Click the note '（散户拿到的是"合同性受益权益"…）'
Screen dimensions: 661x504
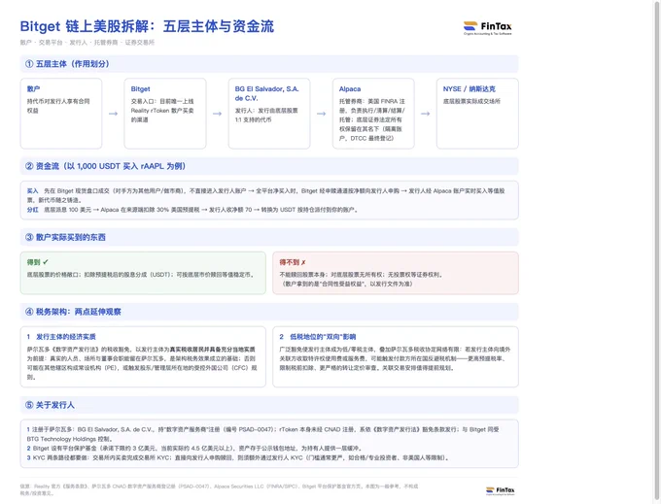(x=346, y=284)
